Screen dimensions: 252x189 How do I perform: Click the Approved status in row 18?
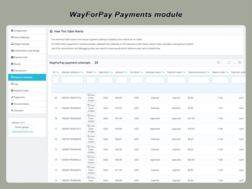coord(155,118)
